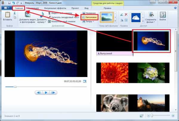Click the full screen preview icon
Viewport: 179px width, 121px height.
[x=85, y=81]
